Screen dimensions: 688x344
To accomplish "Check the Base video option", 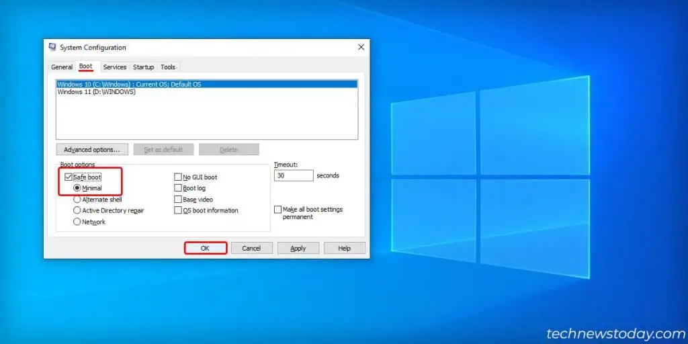I will click(x=177, y=199).
